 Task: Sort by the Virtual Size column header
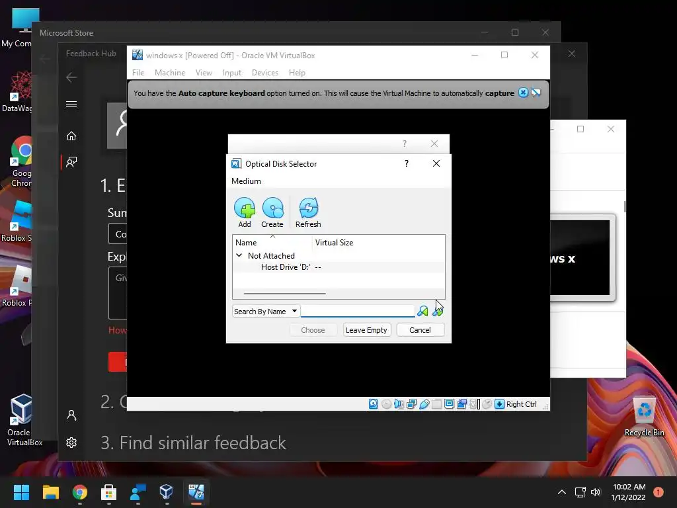[378, 242]
